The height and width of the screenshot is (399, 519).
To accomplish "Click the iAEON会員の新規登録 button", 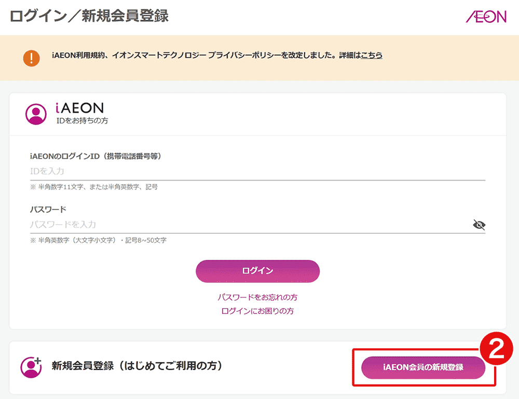I will (423, 367).
